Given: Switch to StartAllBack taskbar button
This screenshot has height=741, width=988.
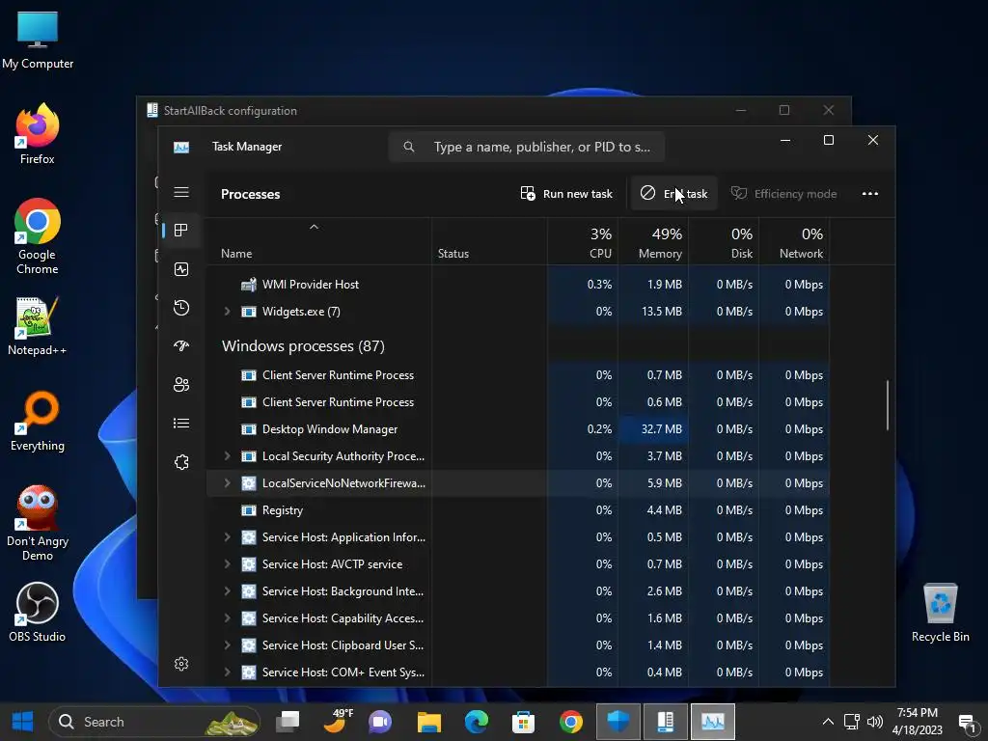Looking at the screenshot, I should pos(666,722).
